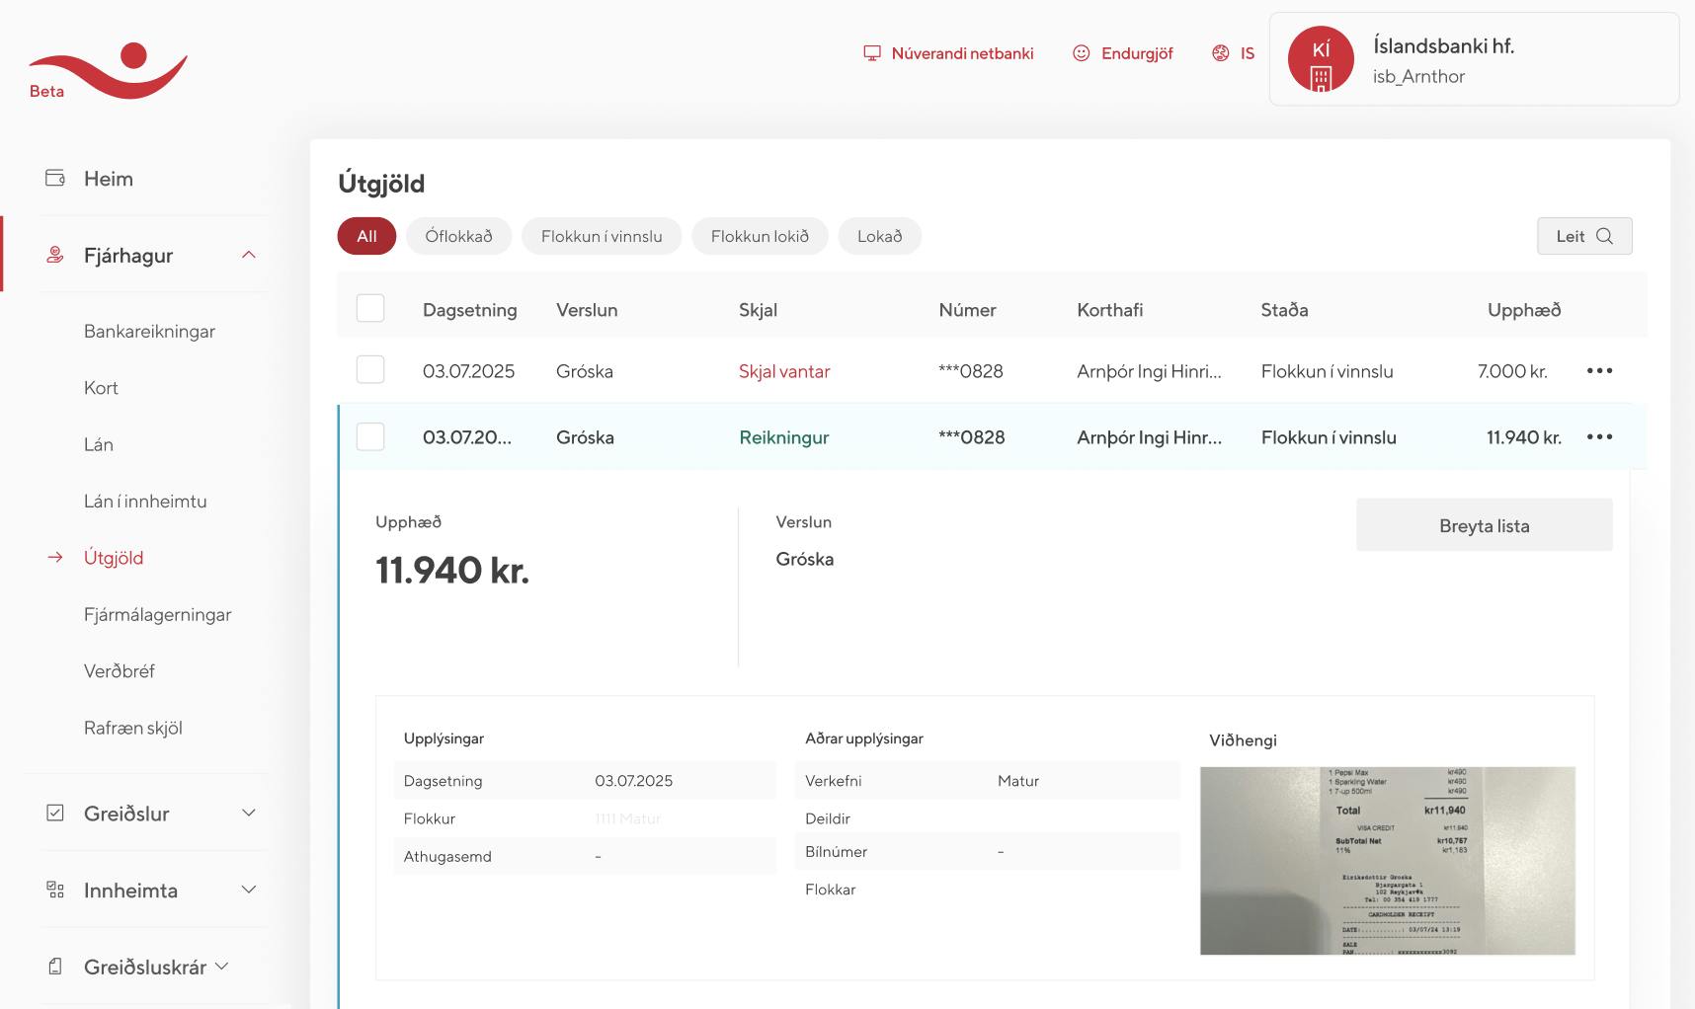Open the Íslandsbanki hf. account switcher
Viewport: 1695px width, 1009px height.
coord(1474,59)
